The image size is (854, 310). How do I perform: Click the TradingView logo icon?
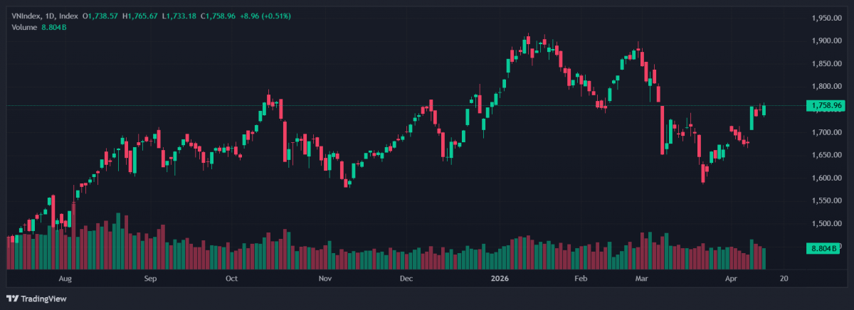(x=13, y=299)
